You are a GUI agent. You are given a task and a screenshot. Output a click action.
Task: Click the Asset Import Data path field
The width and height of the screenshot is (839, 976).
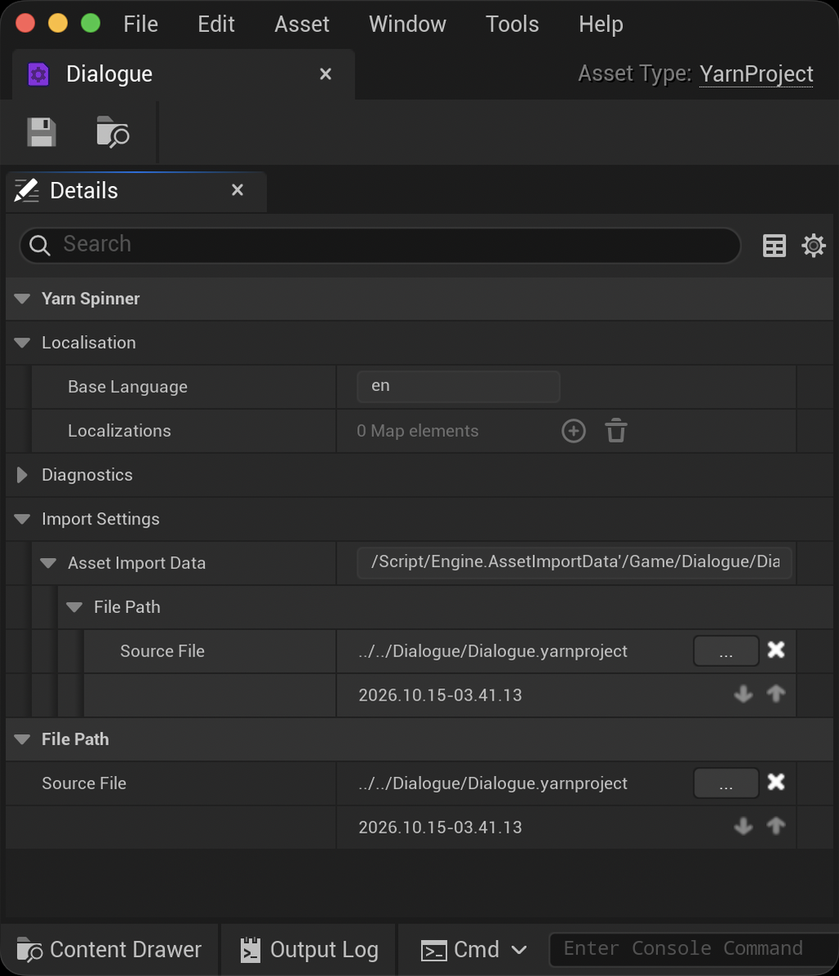tap(574, 563)
